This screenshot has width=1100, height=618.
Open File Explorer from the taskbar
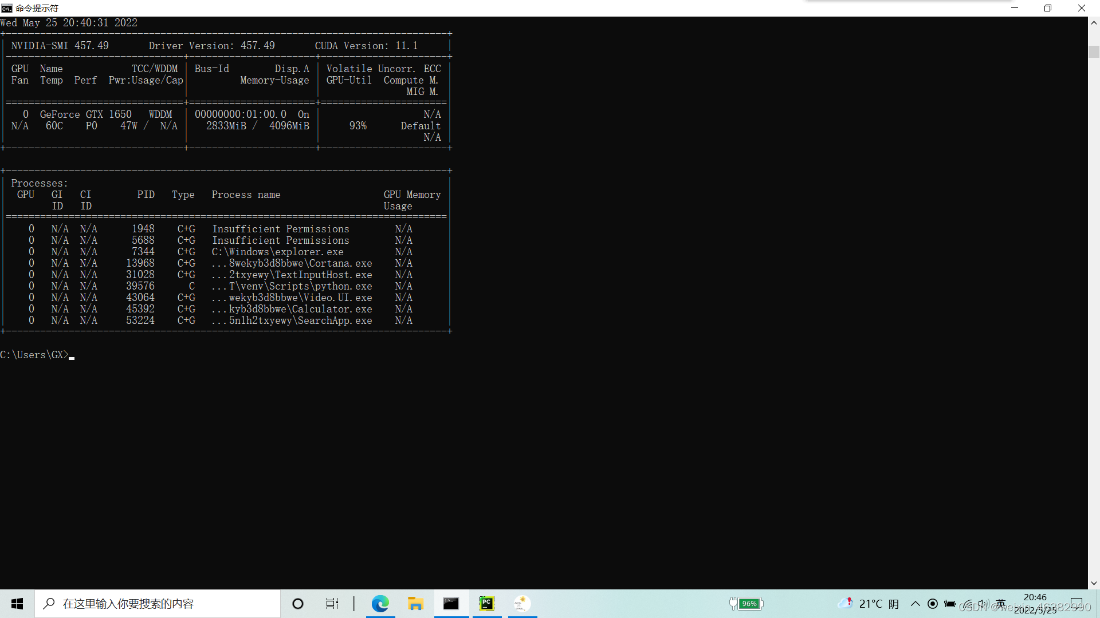[x=415, y=604]
